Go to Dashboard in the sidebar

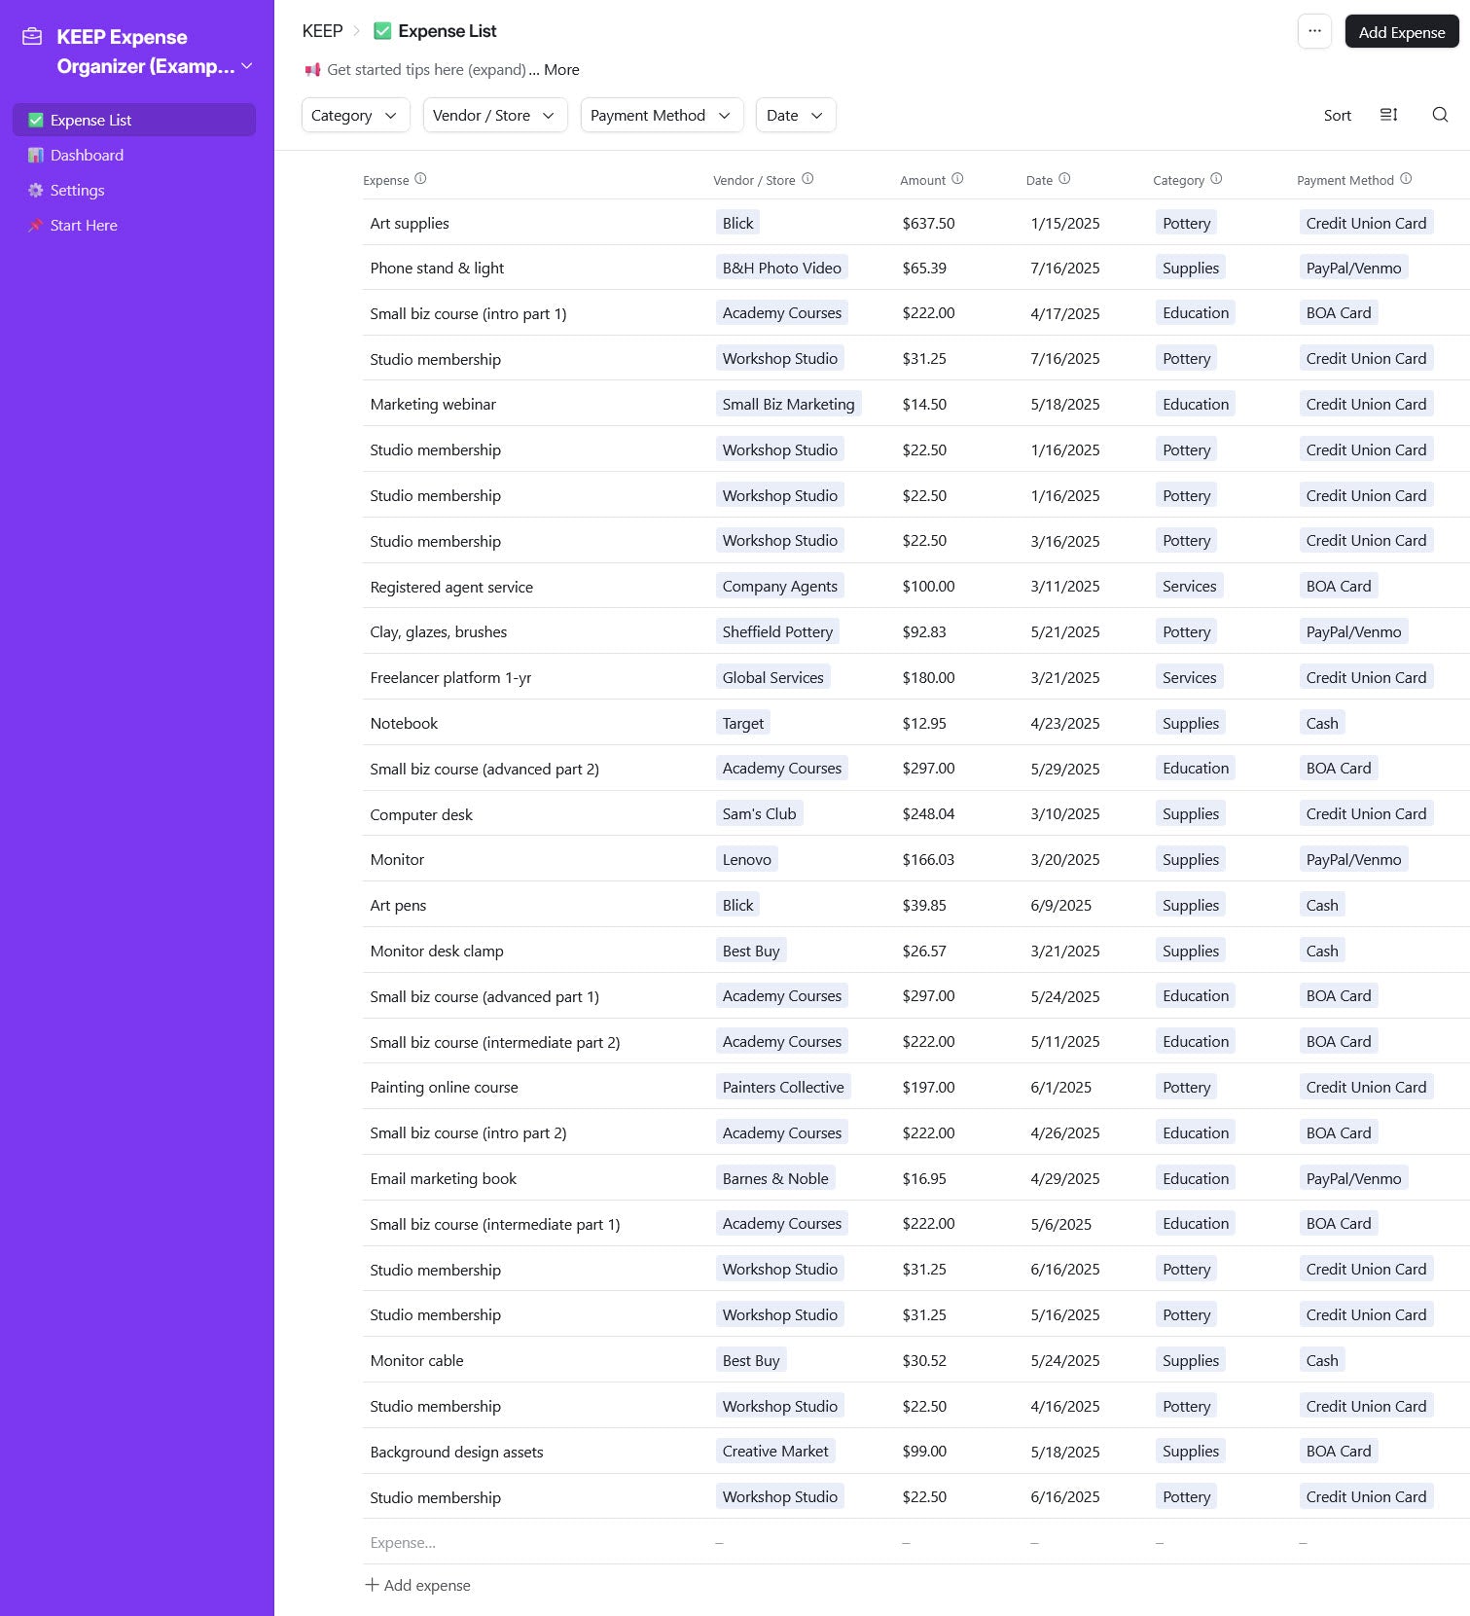coord(87,156)
